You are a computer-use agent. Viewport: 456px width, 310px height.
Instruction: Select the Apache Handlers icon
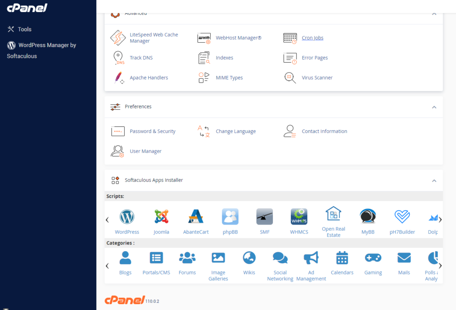point(118,77)
